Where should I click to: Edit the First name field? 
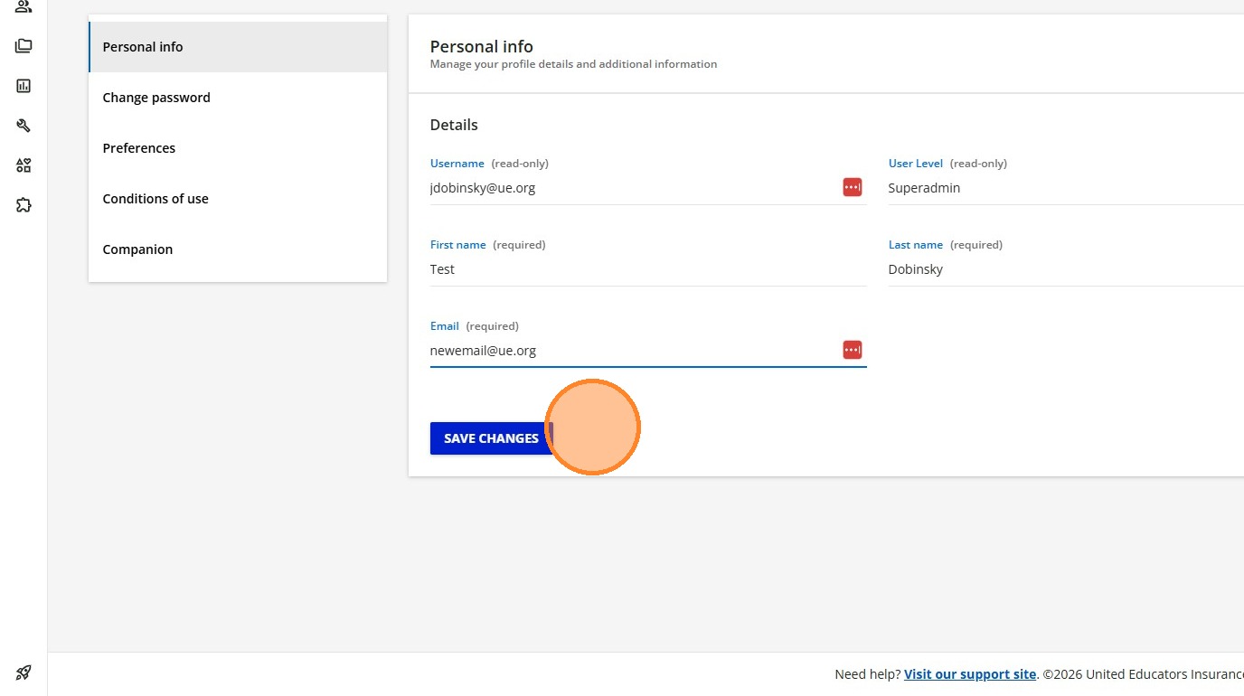[648, 269]
